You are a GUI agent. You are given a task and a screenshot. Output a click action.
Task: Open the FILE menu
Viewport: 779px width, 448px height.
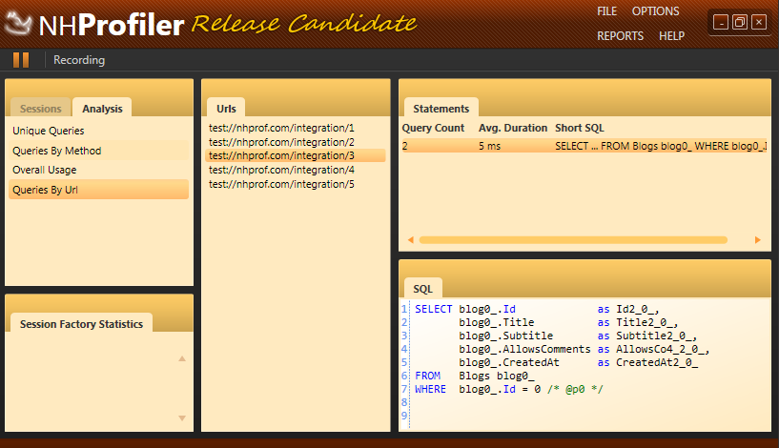coord(606,11)
